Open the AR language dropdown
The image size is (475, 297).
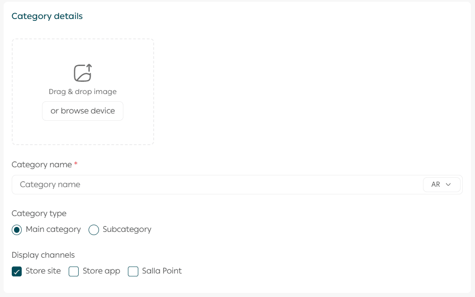441,184
